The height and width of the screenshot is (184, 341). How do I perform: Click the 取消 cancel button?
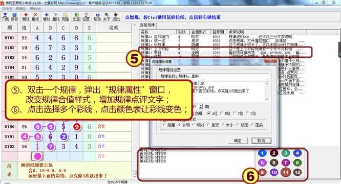(x=261, y=141)
